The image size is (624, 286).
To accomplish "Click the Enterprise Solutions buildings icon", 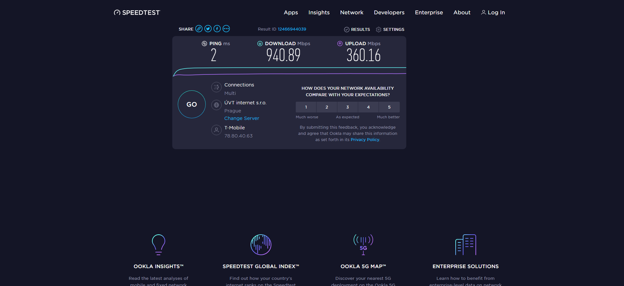I will click(x=465, y=244).
